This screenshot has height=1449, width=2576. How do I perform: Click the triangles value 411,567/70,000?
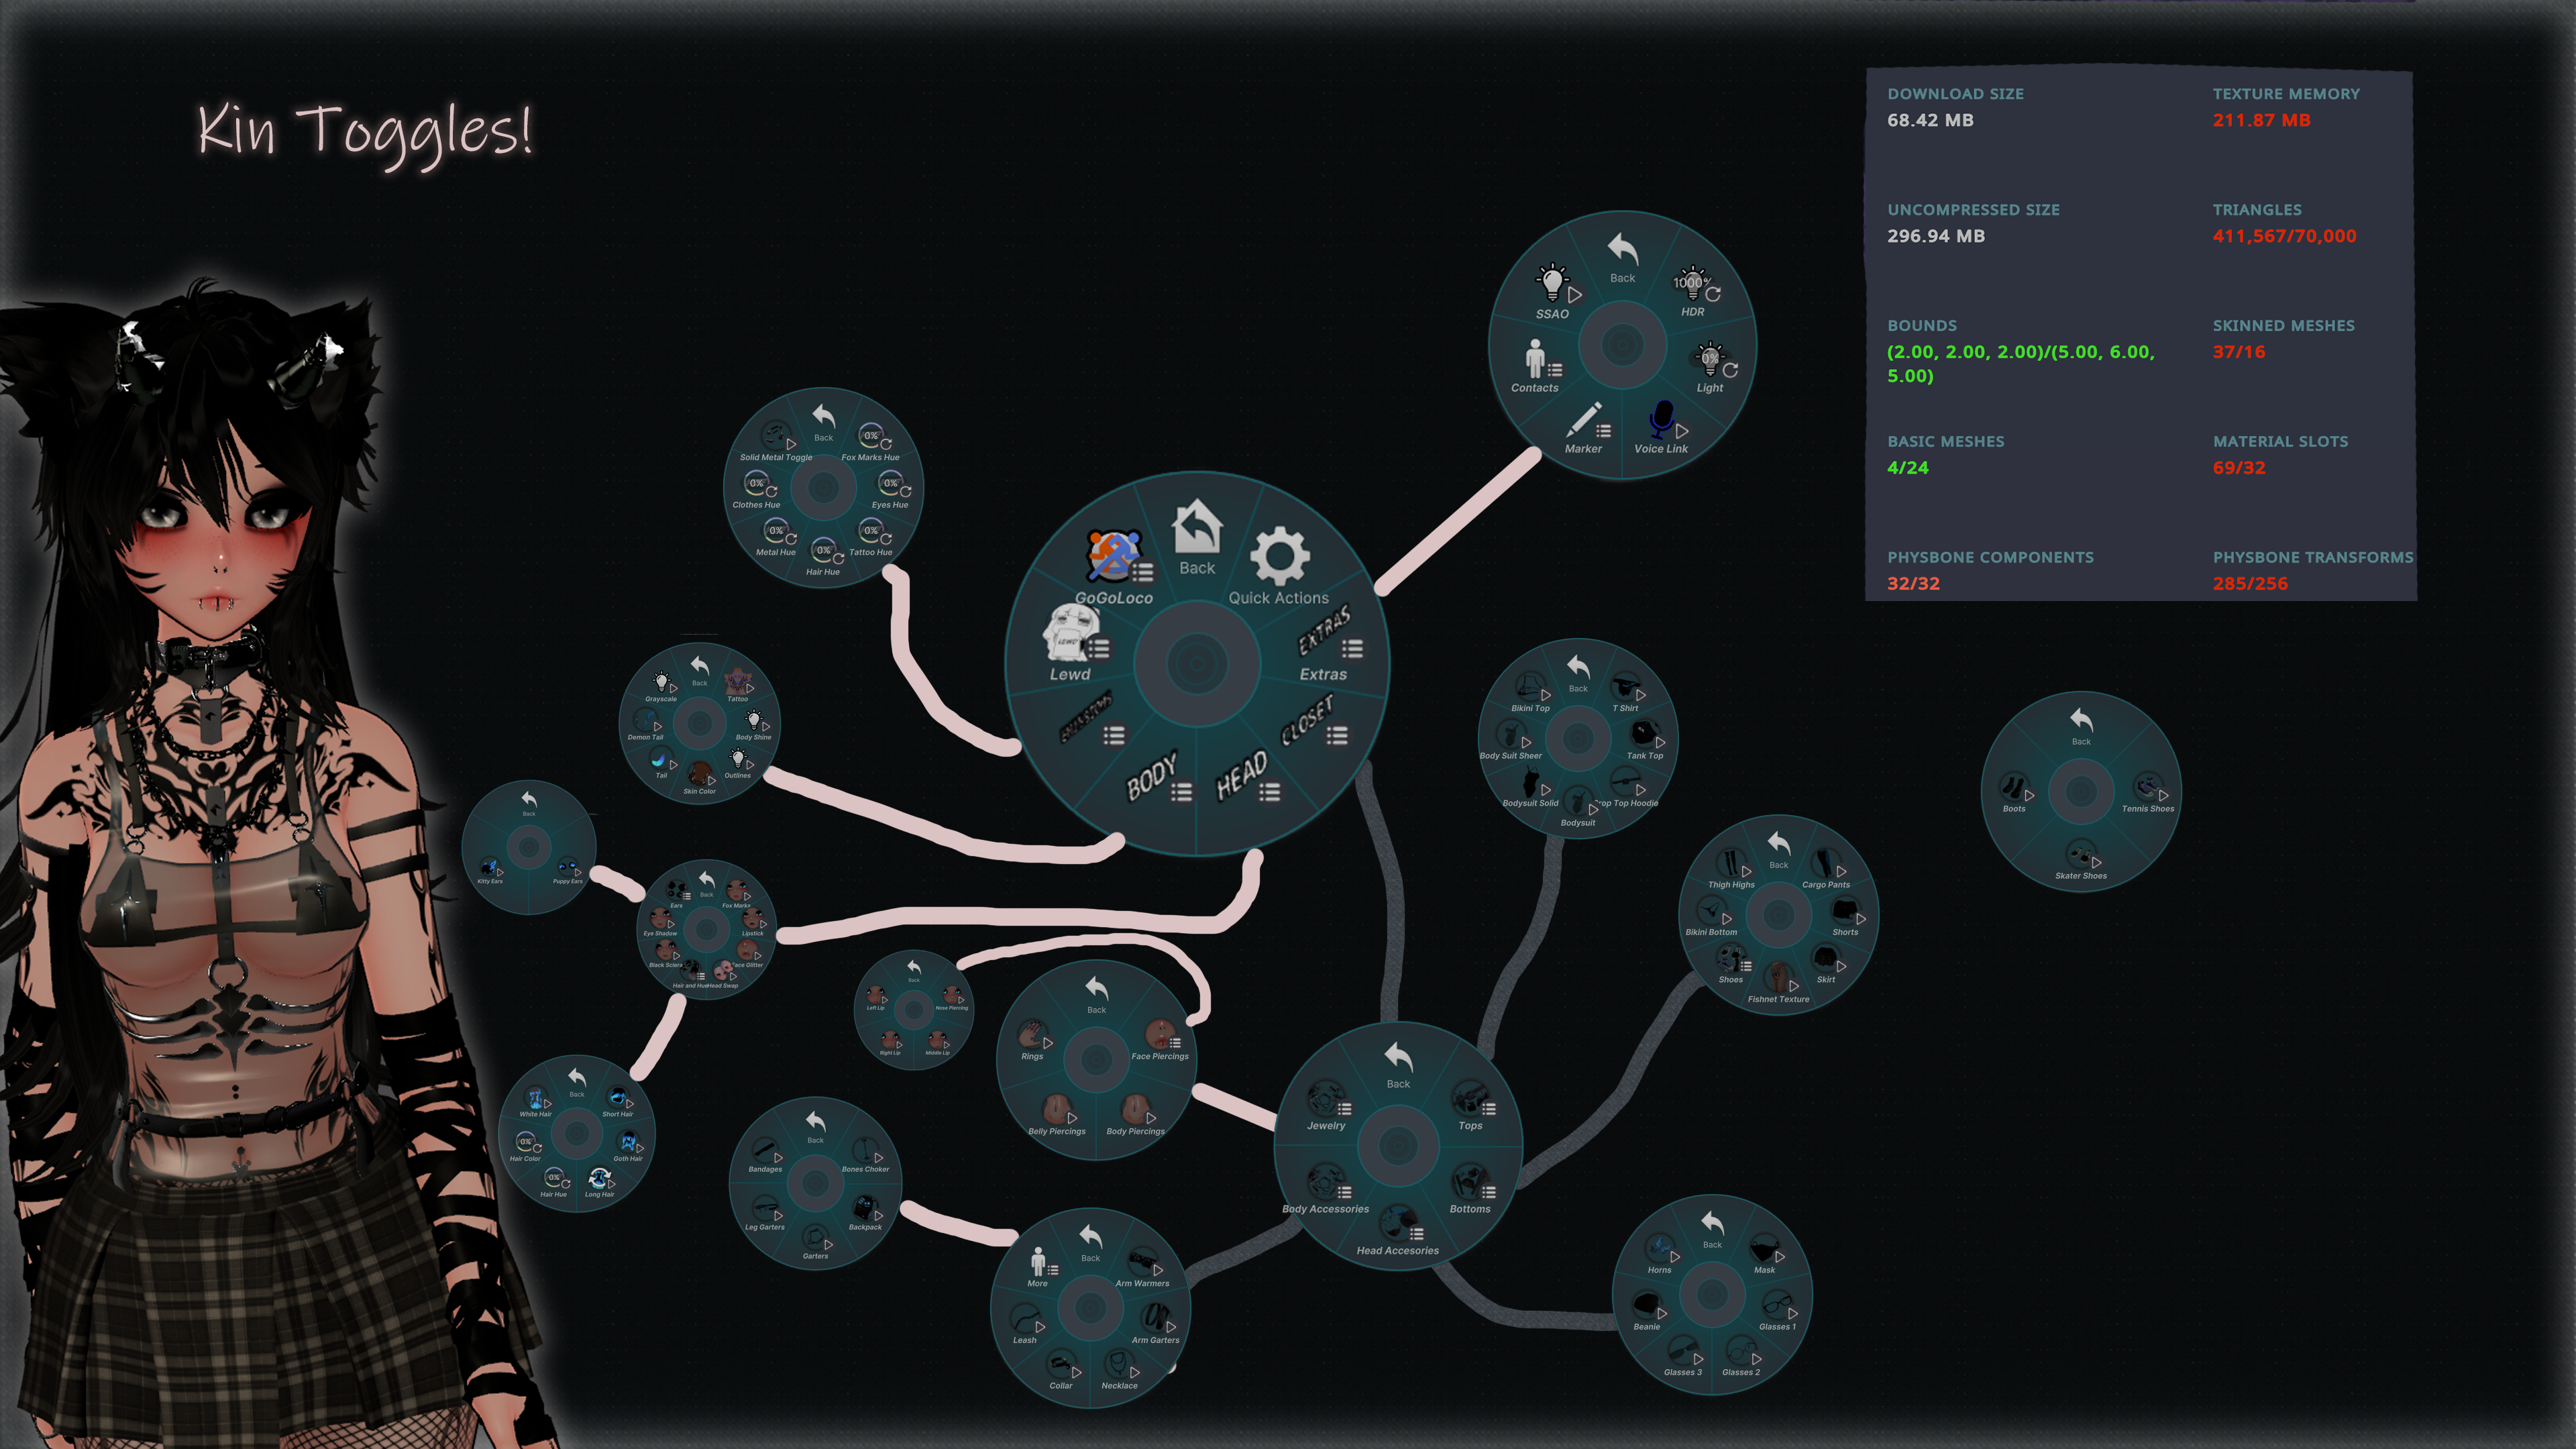pyautogui.click(x=2284, y=236)
